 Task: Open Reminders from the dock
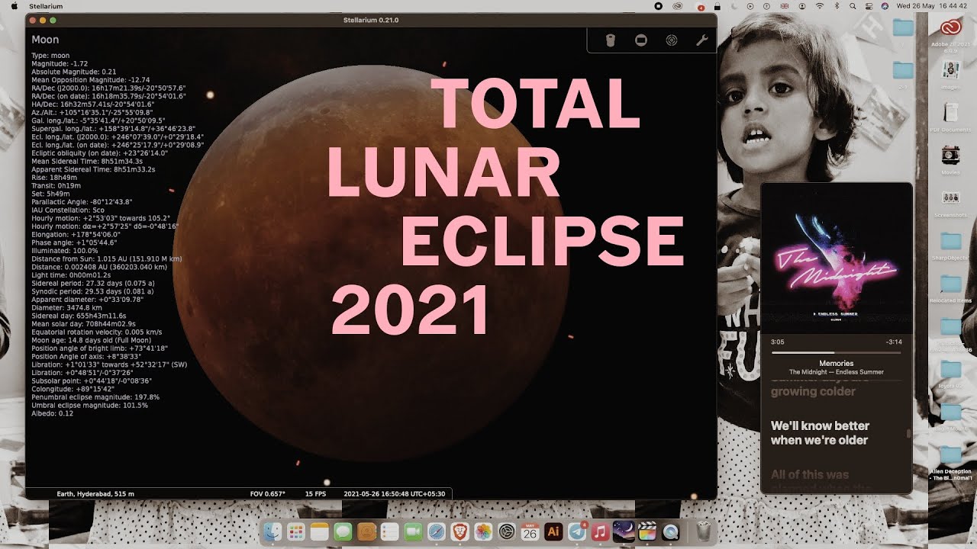[389, 531]
